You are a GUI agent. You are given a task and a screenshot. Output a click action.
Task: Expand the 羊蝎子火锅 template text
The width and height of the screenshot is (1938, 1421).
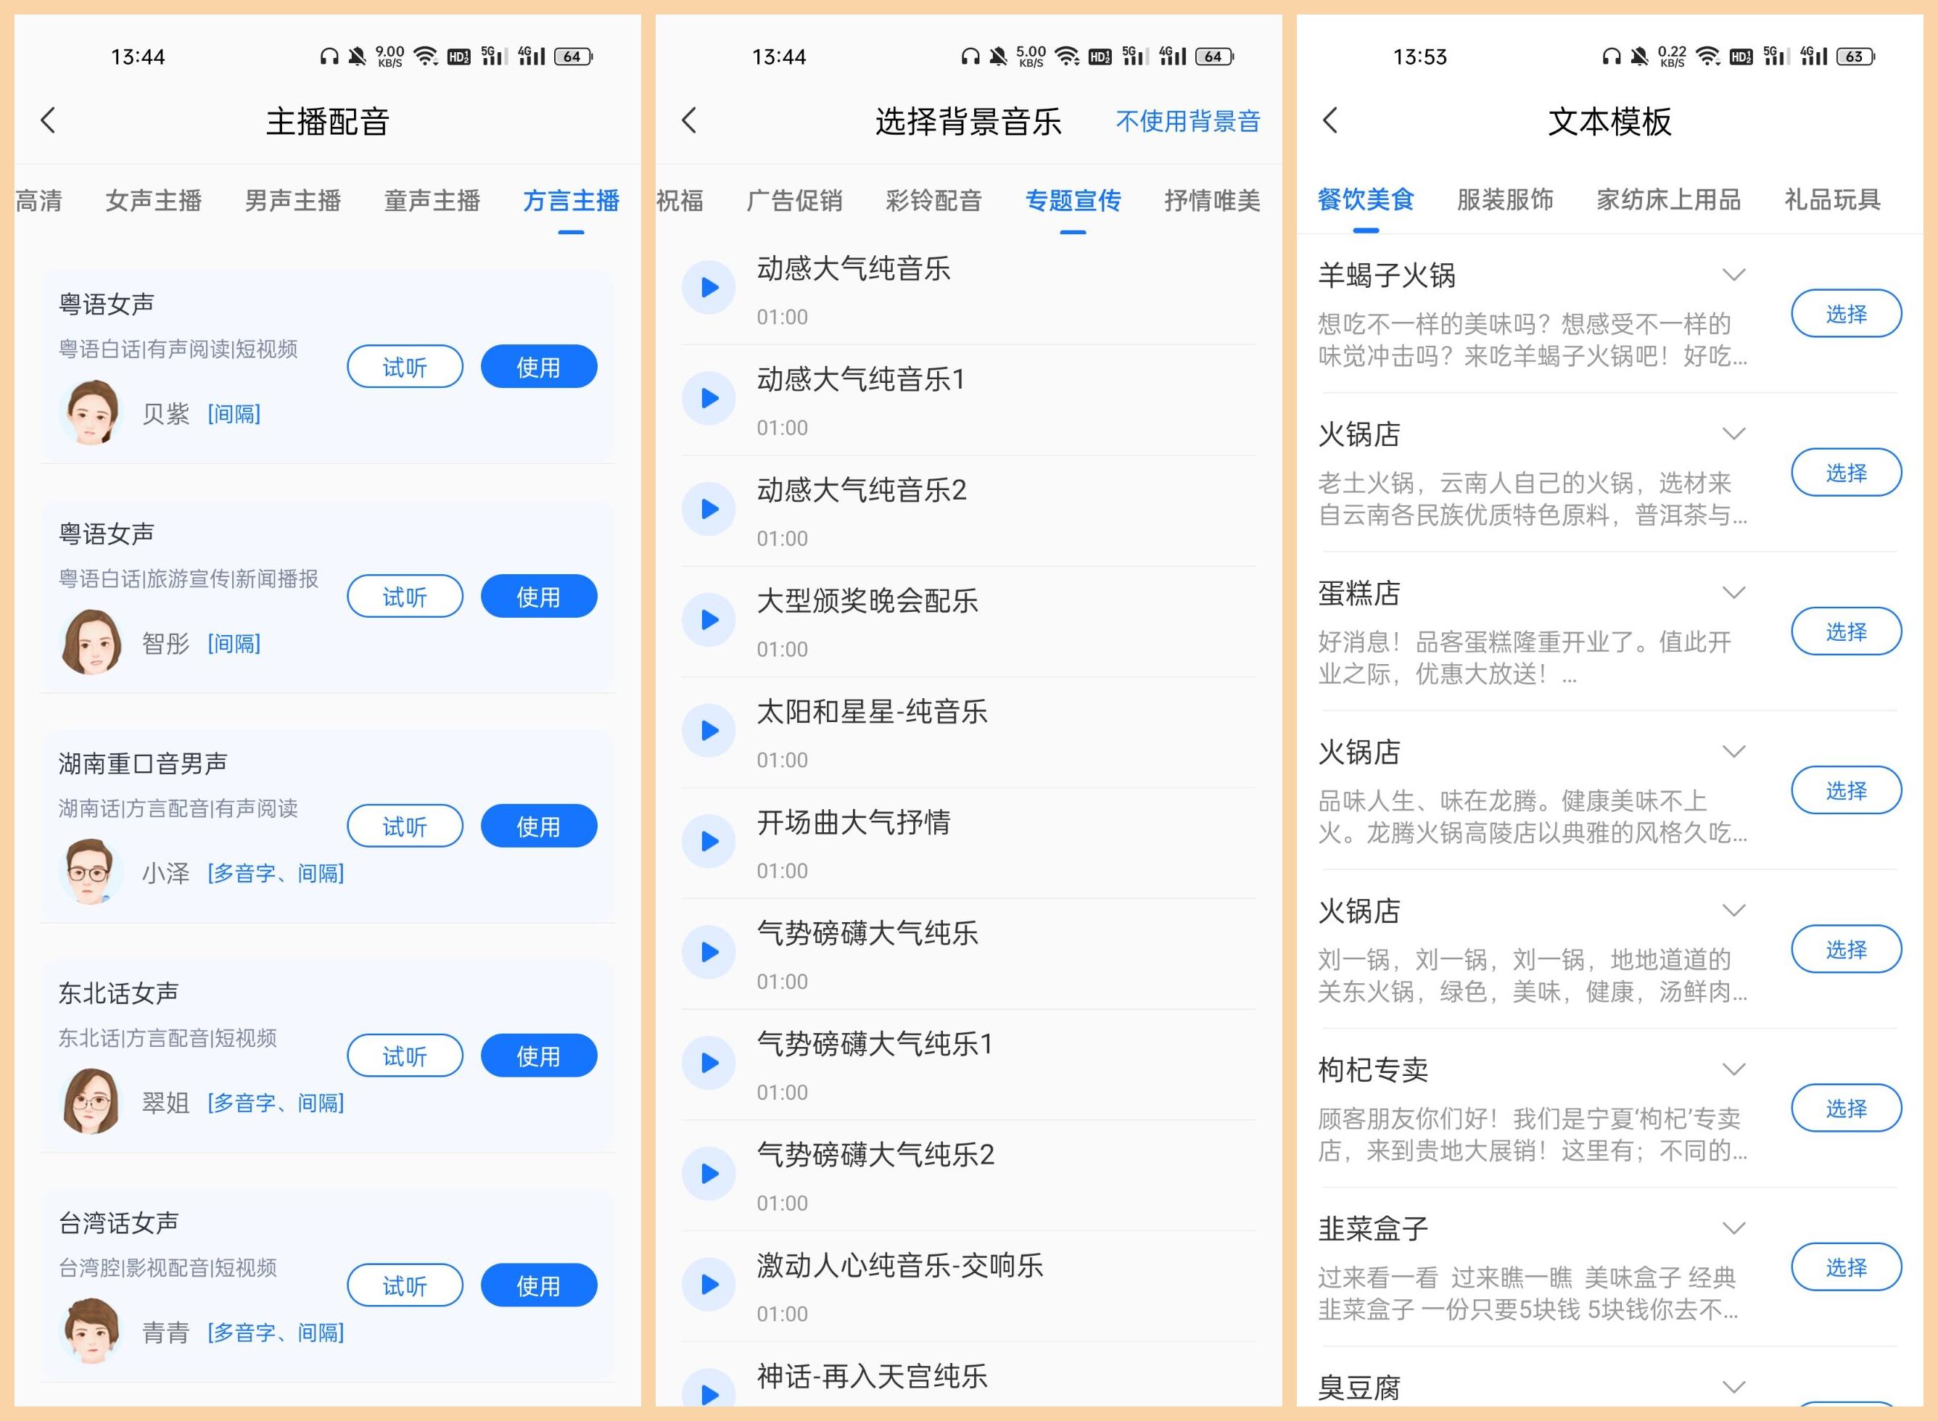coord(1733,273)
